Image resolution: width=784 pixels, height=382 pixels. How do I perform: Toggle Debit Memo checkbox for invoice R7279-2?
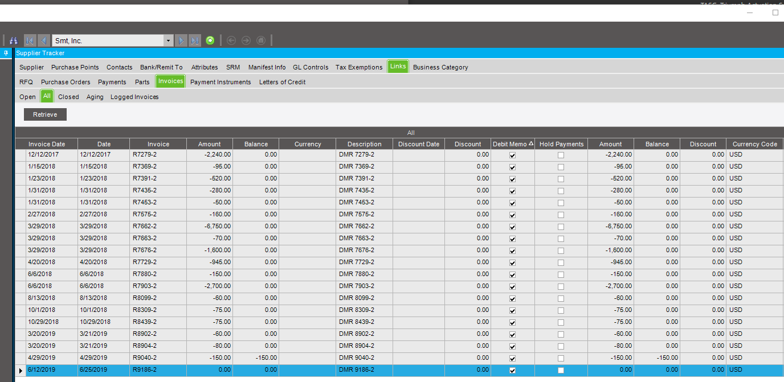[x=512, y=155]
